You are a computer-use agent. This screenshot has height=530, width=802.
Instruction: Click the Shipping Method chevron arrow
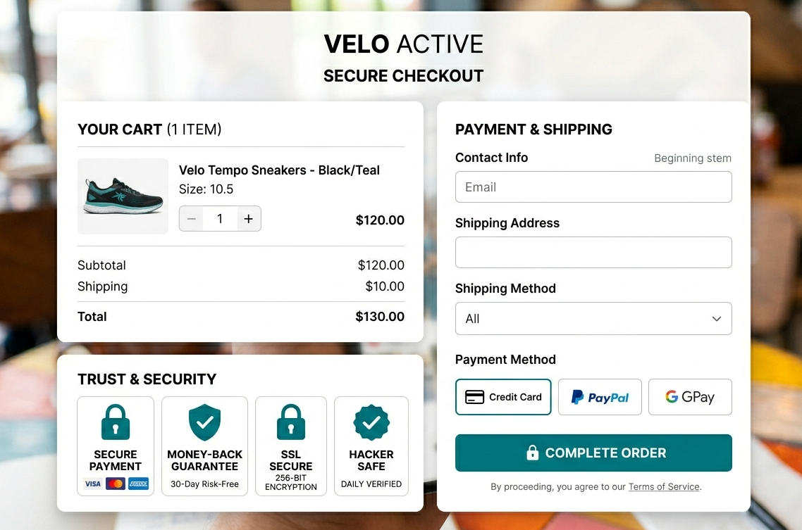(x=717, y=319)
